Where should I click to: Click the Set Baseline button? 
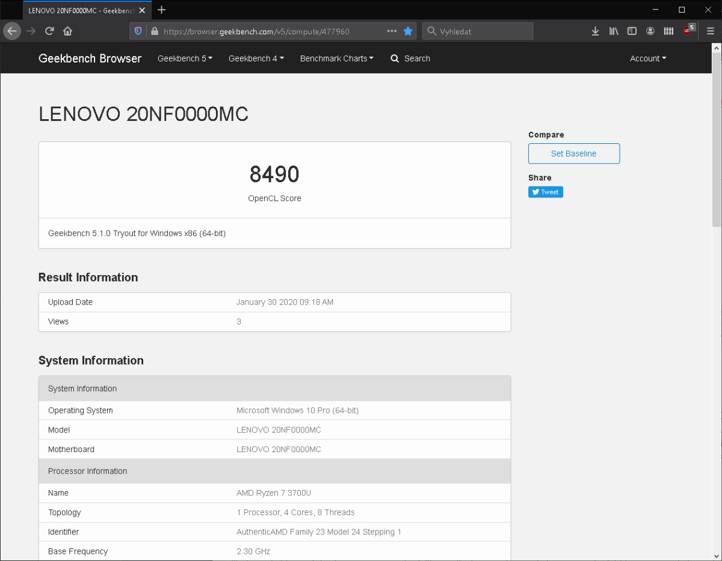click(x=573, y=153)
